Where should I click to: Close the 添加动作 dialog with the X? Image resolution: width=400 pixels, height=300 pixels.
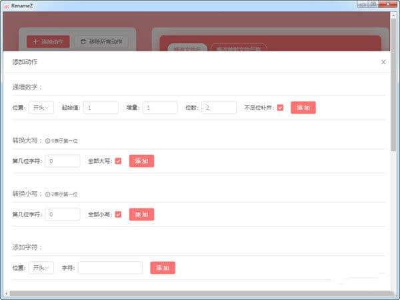[383, 62]
